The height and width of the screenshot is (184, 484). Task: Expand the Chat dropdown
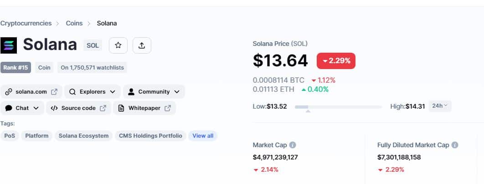(x=22, y=108)
